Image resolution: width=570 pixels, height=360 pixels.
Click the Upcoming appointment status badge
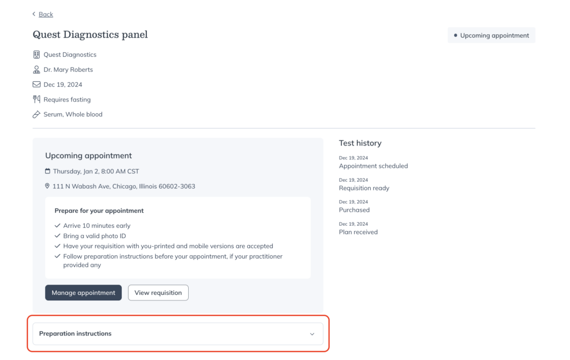click(x=491, y=36)
